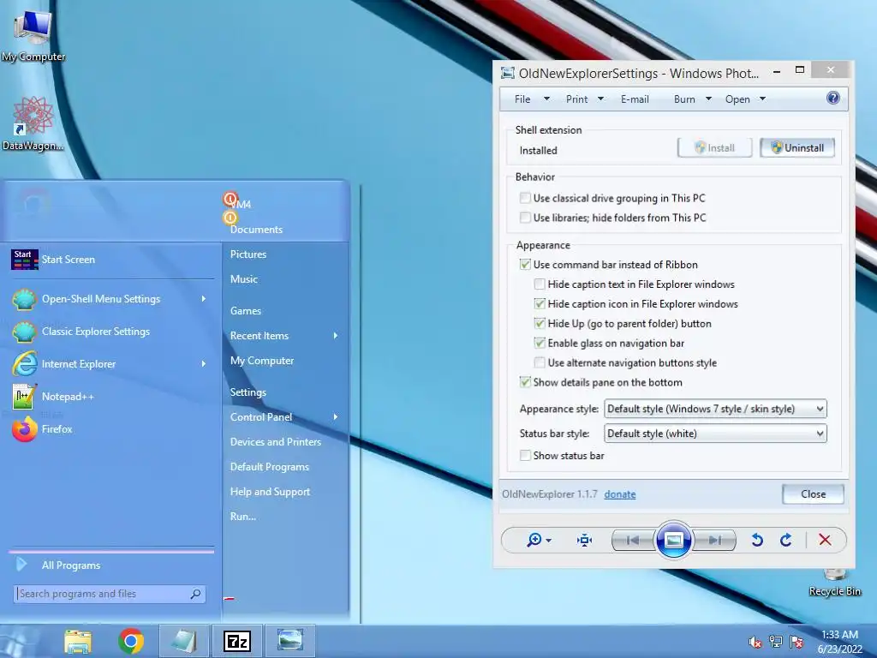Toggle Use classical drive grouping checkbox
This screenshot has width=877, height=658.
coord(525,198)
